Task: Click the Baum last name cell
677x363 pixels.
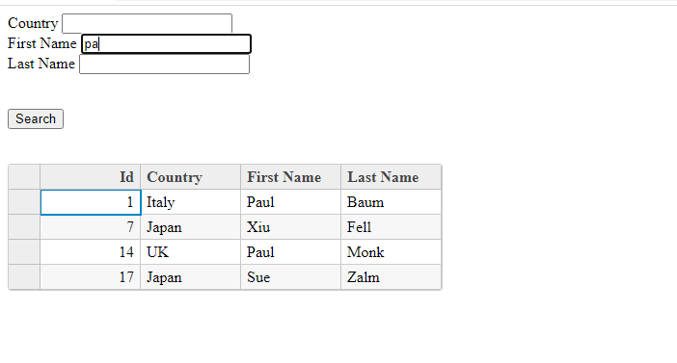Action: (x=391, y=202)
